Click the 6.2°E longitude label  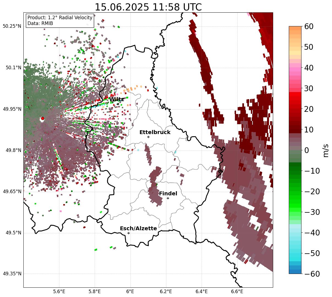click(166, 291)
